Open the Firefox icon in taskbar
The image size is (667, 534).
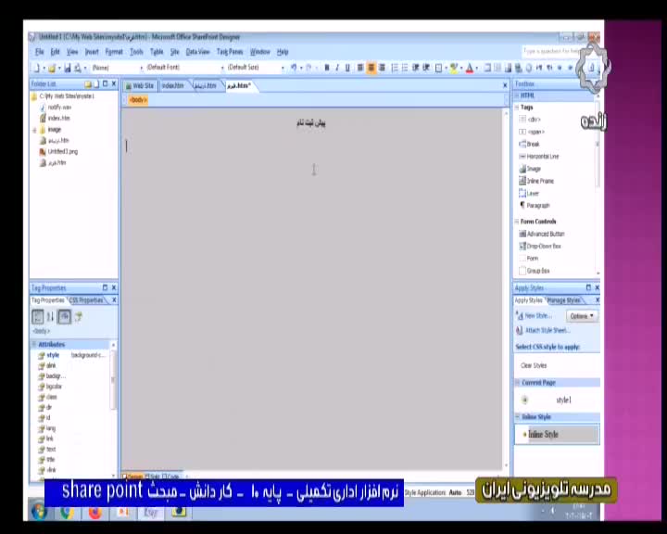(x=95, y=512)
